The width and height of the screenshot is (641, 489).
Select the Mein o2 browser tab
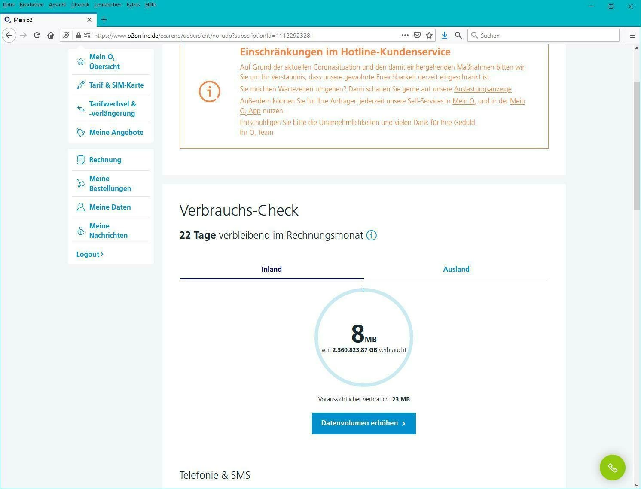pyautogui.click(x=48, y=20)
